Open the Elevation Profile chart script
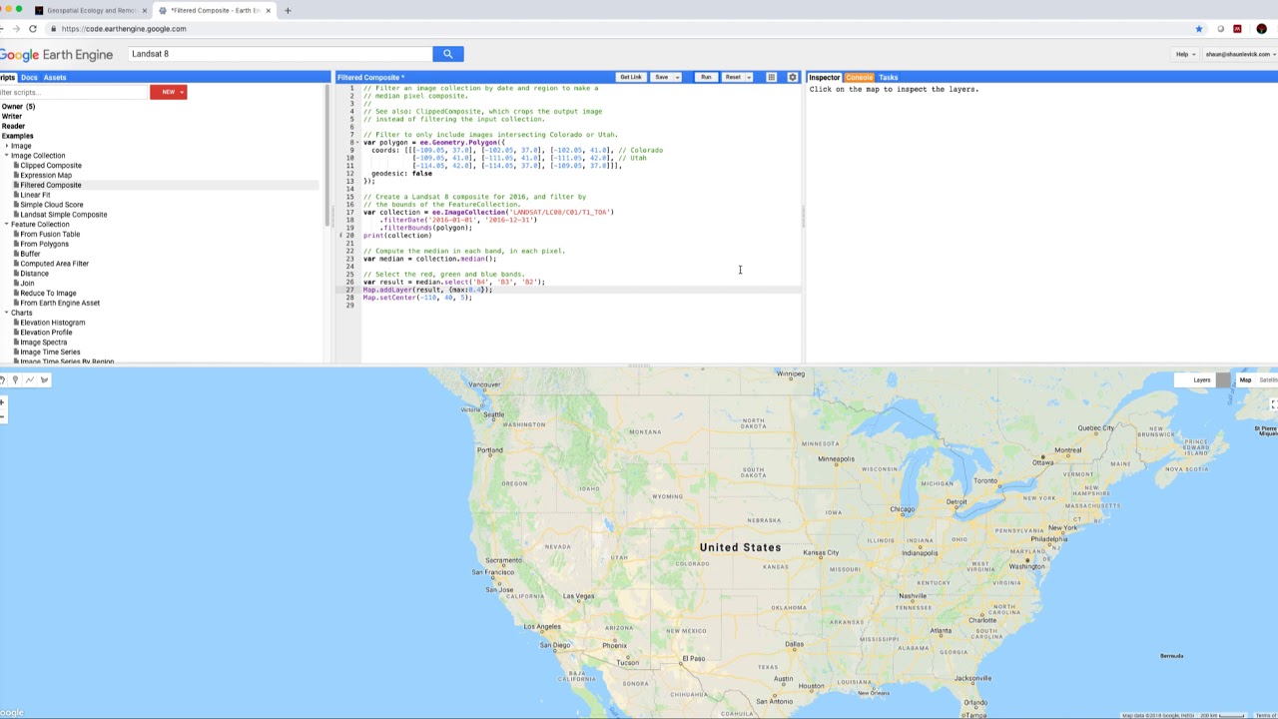The image size is (1278, 719). click(46, 333)
